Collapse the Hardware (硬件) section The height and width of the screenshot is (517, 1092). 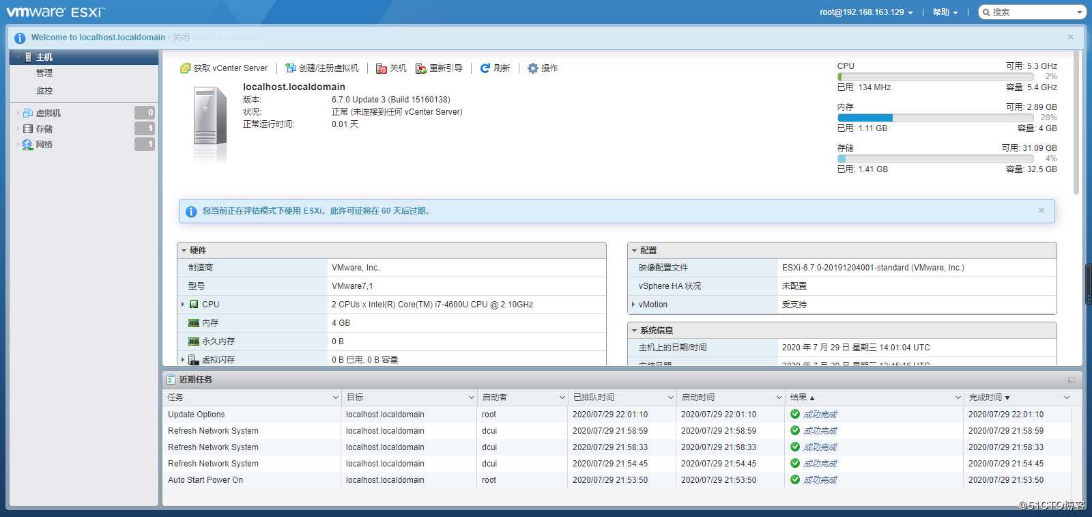(x=184, y=251)
